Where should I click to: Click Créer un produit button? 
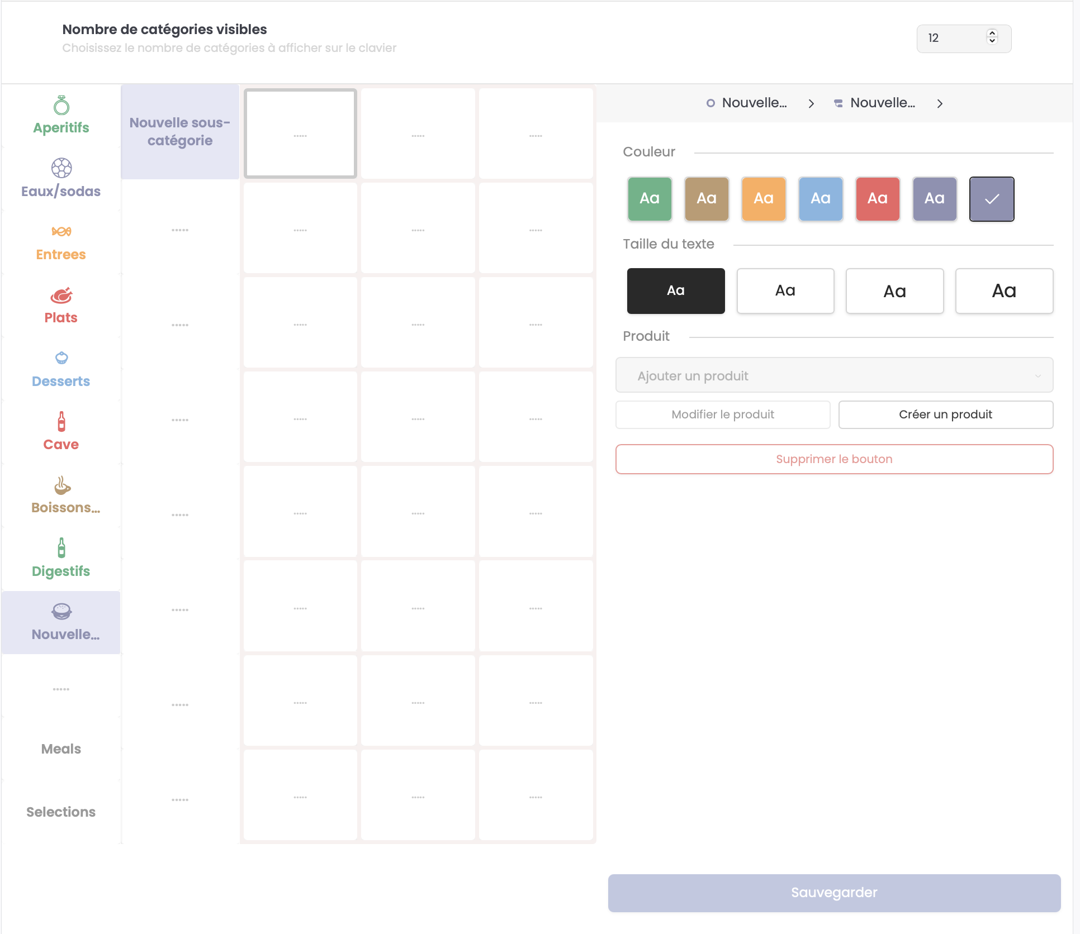click(x=945, y=414)
